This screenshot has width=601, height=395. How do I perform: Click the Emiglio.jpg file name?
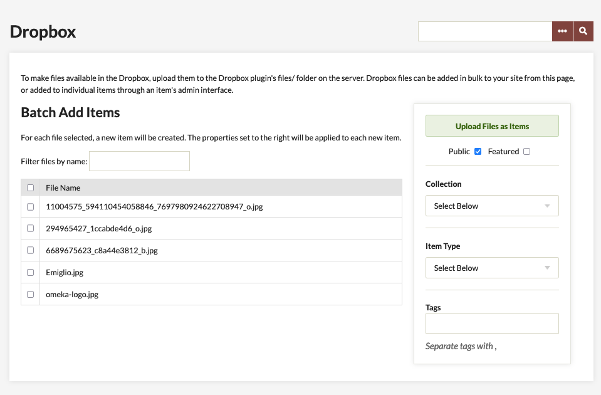(65, 273)
